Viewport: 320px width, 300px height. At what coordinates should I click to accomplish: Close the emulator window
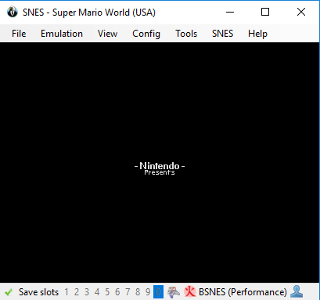pos(301,12)
